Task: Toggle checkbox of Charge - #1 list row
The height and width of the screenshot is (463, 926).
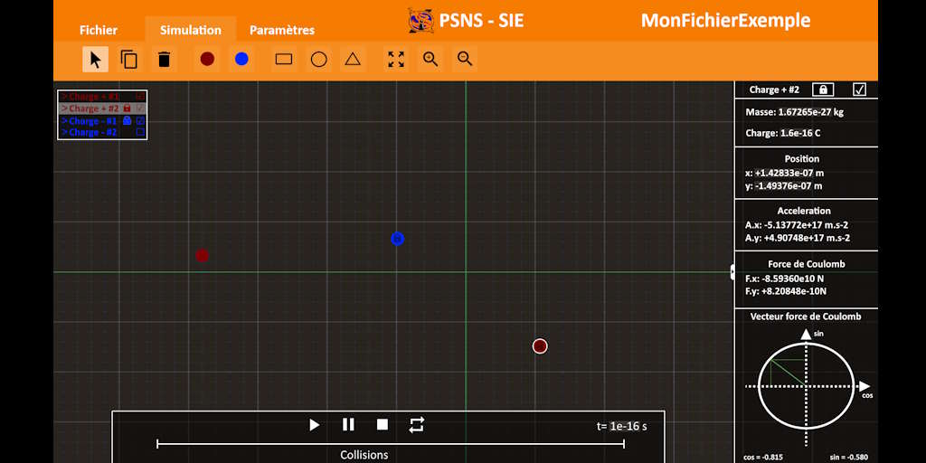Action: pyautogui.click(x=140, y=120)
